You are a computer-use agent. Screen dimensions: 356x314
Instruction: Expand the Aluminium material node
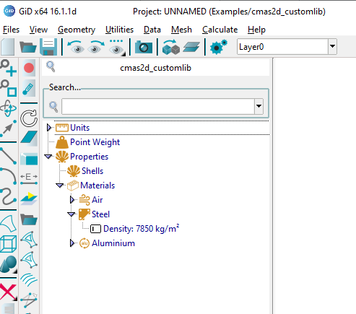72,243
